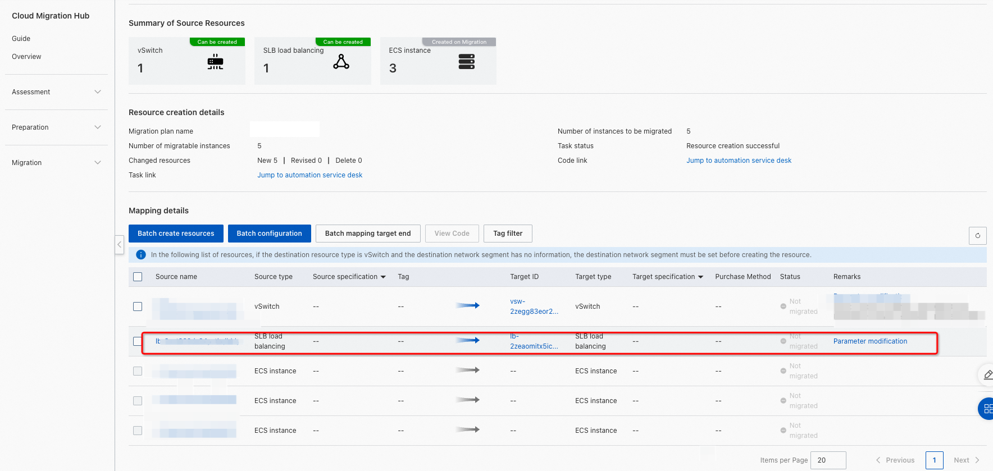Go to Previous page

point(895,460)
